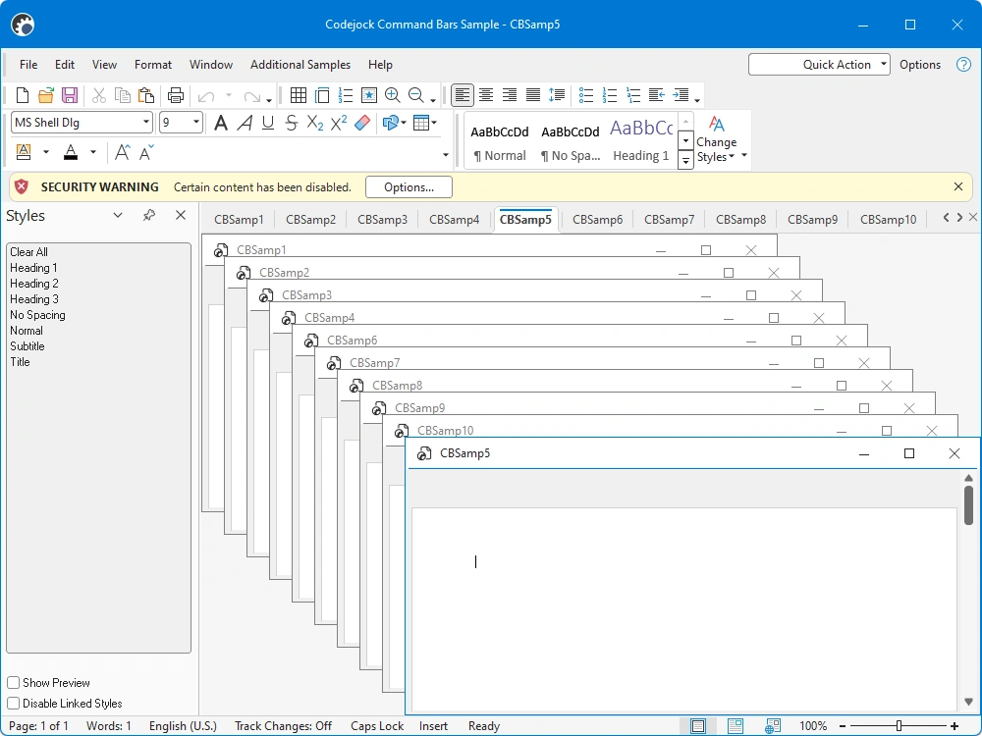Open the Change Styles dropdown

click(x=717, y=140)
